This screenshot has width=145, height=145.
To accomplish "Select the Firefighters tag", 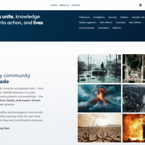I will 99,17.
